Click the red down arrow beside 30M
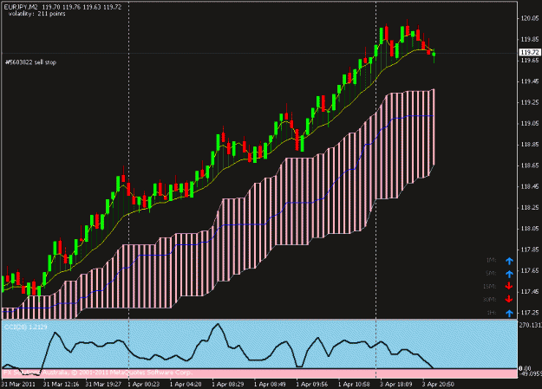This screenshot has height=389, width=542. (509, 299)
